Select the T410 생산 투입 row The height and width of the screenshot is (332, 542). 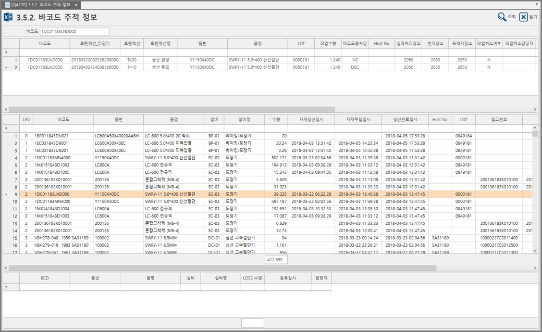pyautogui.click(x=132, y=68)
